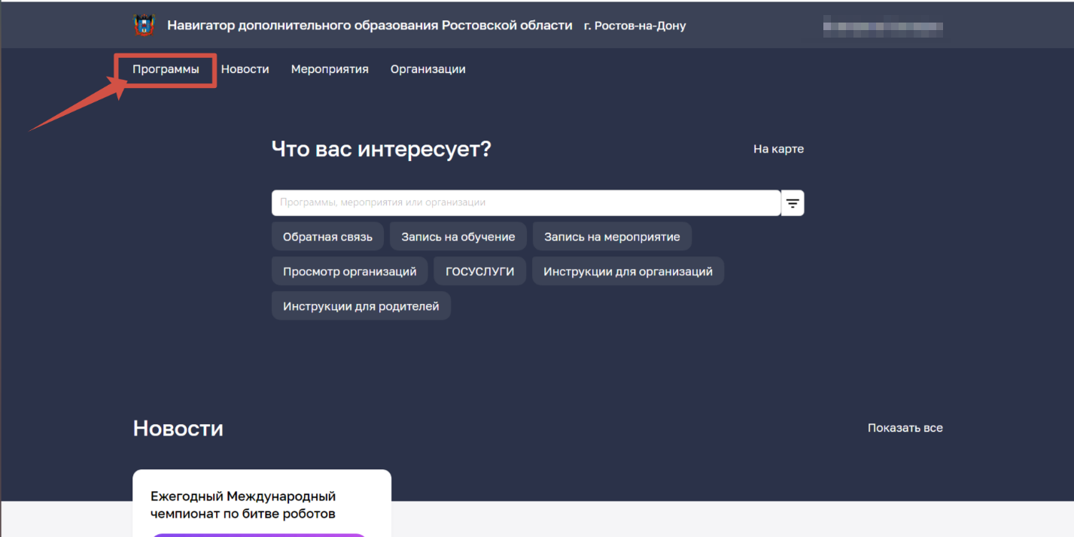The image size is (1074, 537).
Task: Open the search filter icon button
Action: [793, 203]
